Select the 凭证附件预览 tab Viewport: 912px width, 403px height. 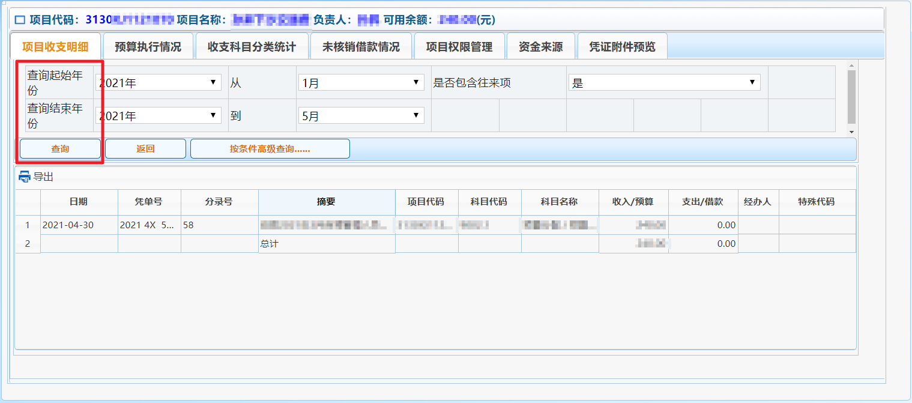[622, 47]
